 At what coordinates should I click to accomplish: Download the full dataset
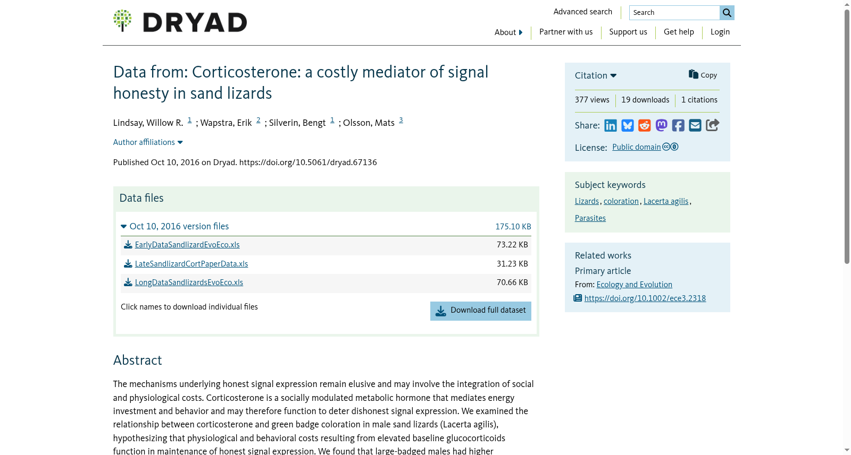point(481,311)
